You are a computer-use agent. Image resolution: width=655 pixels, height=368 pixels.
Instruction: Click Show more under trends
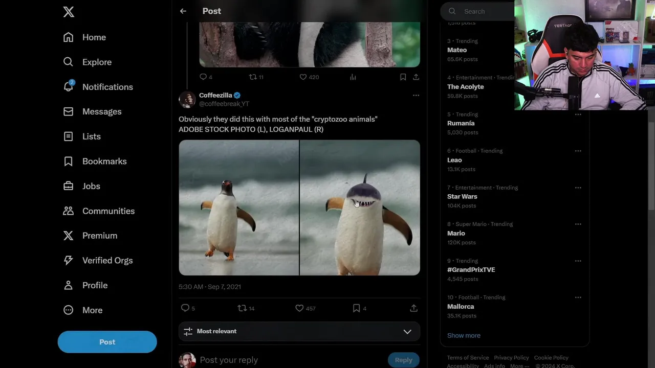click(464, 335)
